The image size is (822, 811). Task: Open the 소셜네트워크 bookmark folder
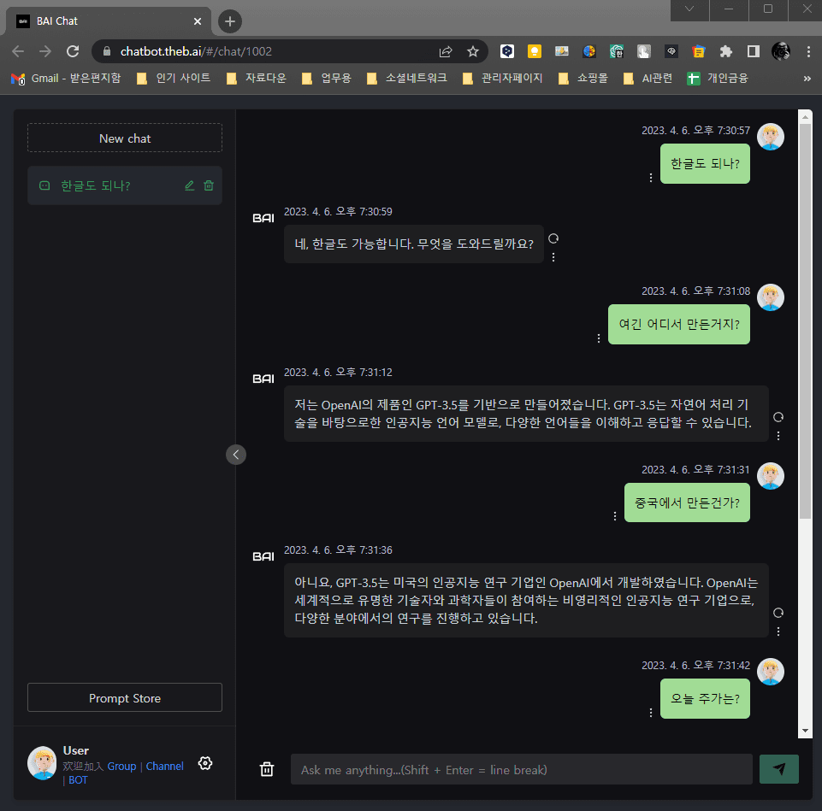point(407,79)
